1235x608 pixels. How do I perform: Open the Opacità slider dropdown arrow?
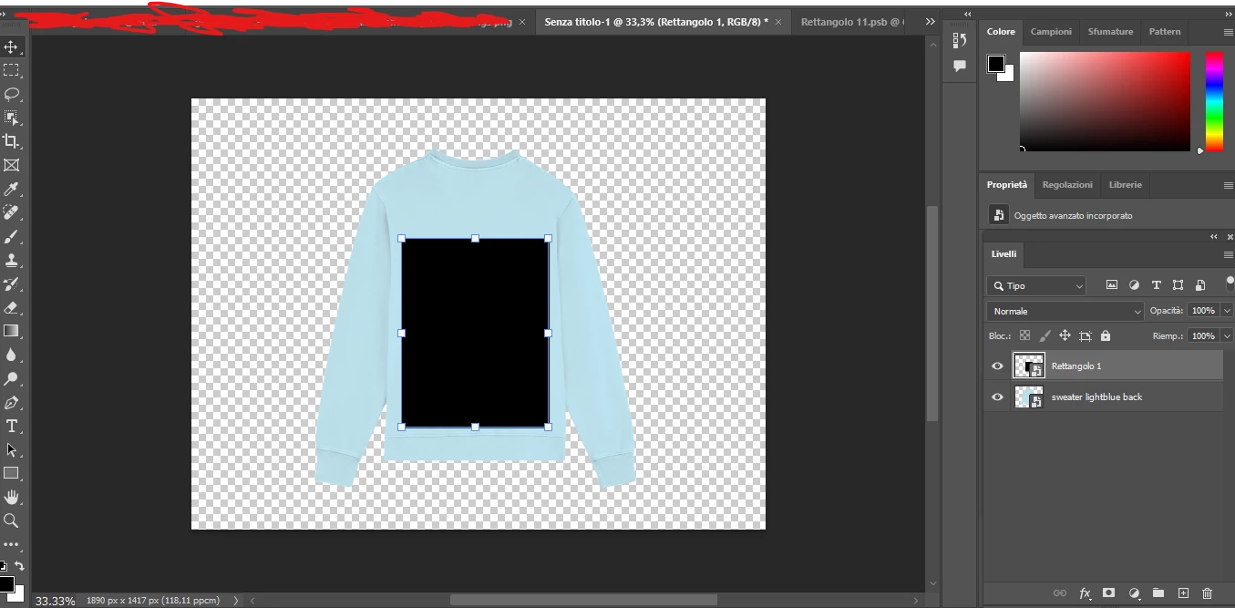pyautogui.click(x=1226, y=311)
